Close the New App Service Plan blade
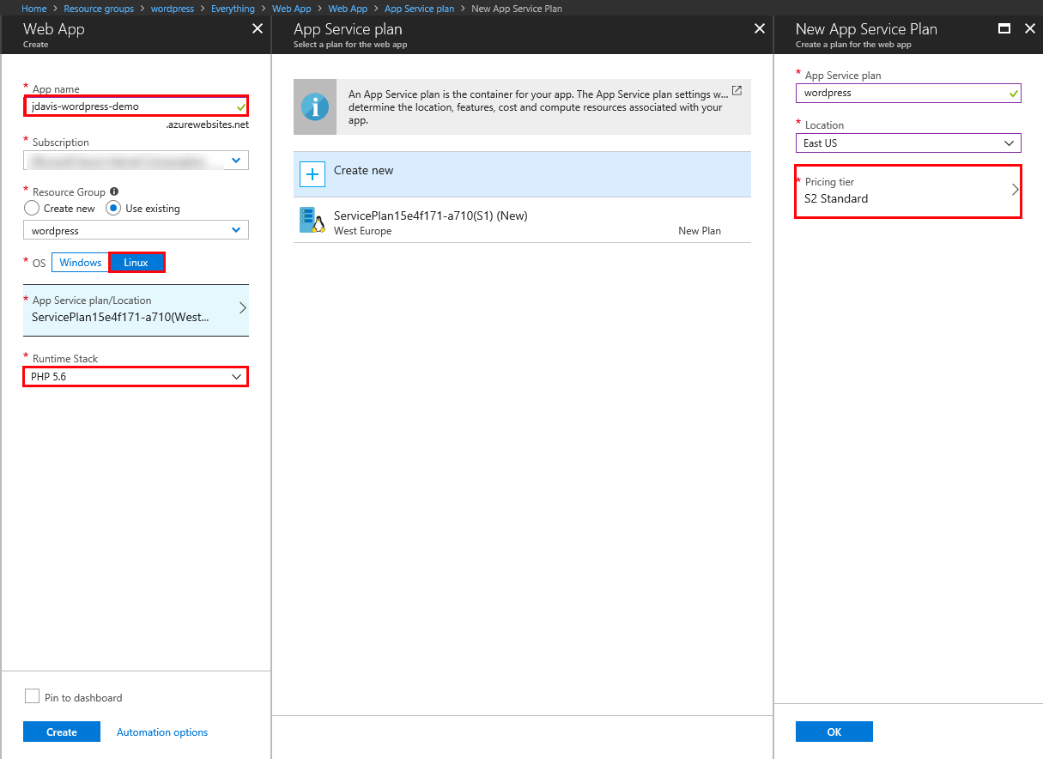This screenshot has width=1043, height=759. pos(1030,29)
